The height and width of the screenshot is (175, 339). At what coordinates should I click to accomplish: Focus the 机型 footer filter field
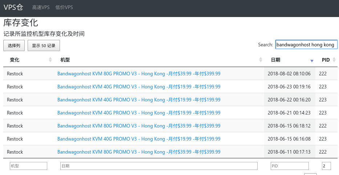29,166
